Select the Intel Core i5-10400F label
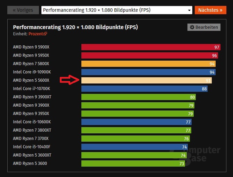The width and height of the screenshot is (233, 177). (x=32, y=147)
